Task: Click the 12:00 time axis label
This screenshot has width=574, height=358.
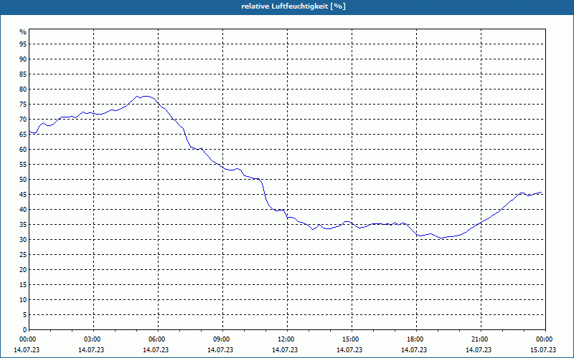Action: click(x=288, y=339)
